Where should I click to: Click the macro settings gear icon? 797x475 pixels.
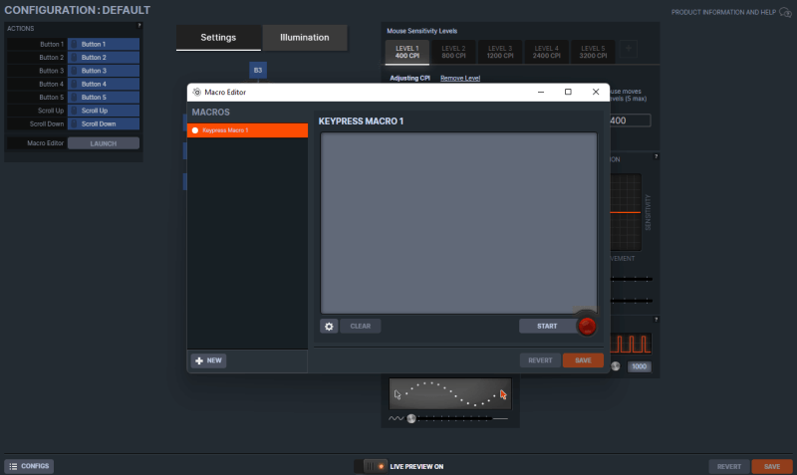tap(329, 326)
